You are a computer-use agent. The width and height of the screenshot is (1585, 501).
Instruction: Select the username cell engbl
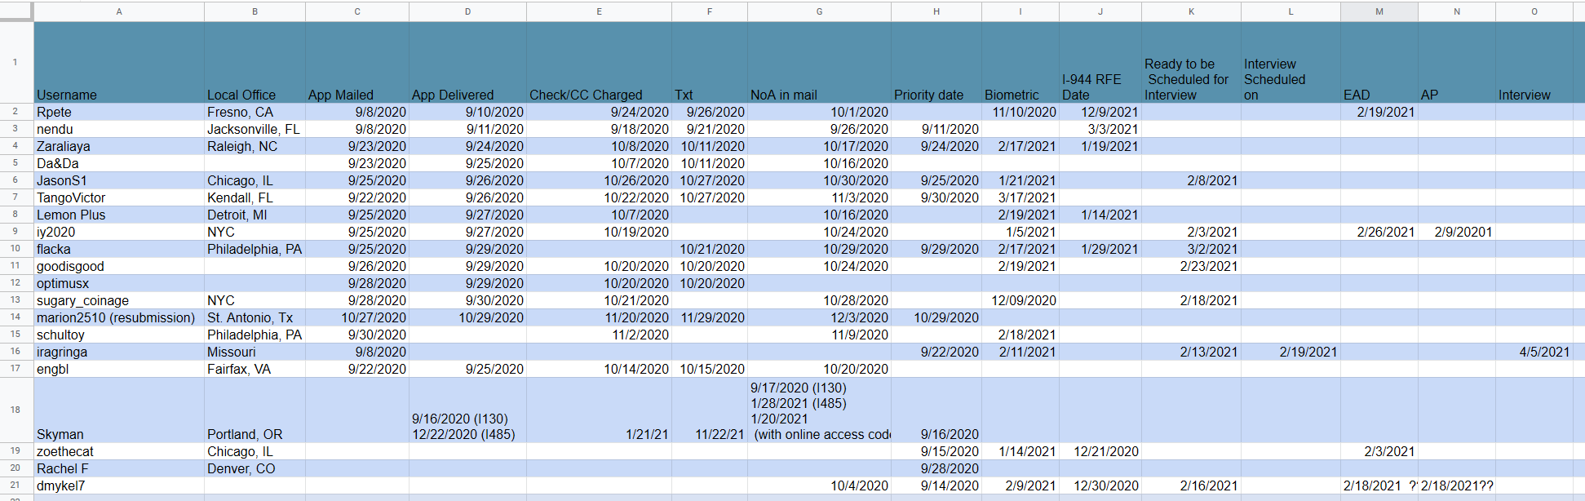(x=119, y=369)
